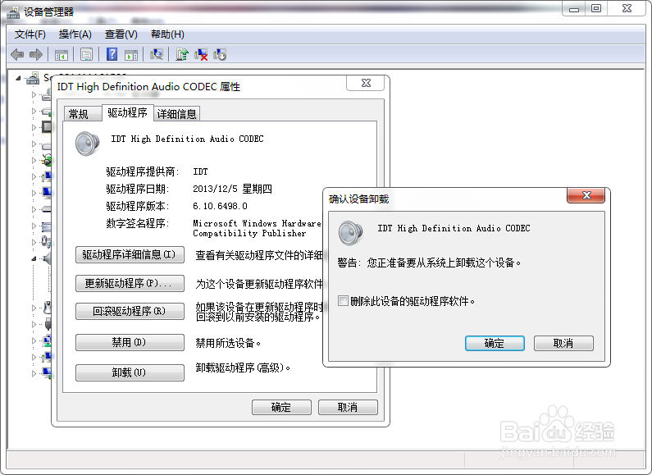The width and height of the screenshot is (652, 475).
Task: Expand the mouse node in device tree
Action: [34, 308]
